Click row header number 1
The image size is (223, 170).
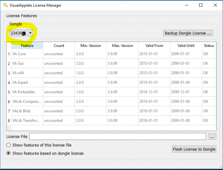9,54
